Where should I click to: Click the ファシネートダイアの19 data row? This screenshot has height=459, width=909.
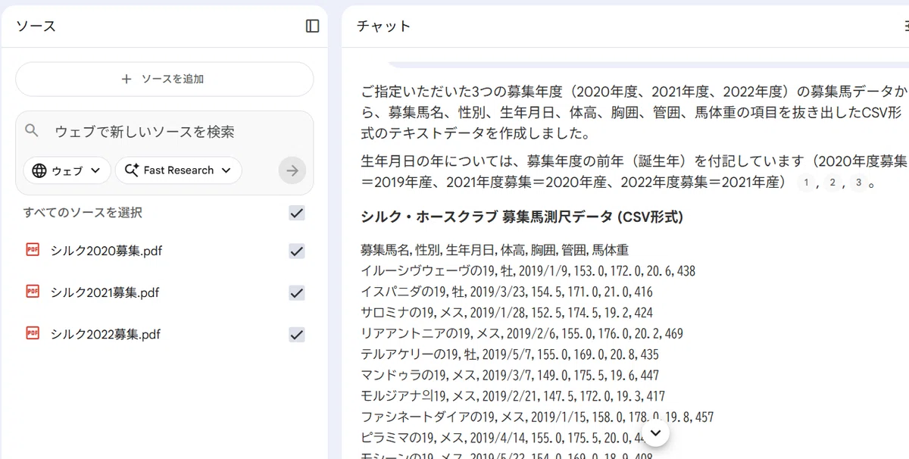tap(537, 417)
